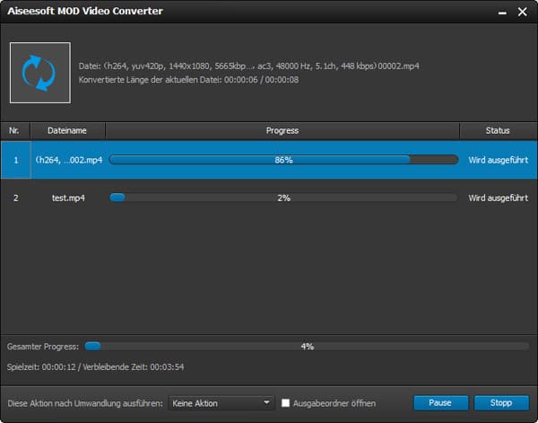This screenshot has height=423, width=538.
Task: Select the test.mp4 file name
Action: pos(69,198)
